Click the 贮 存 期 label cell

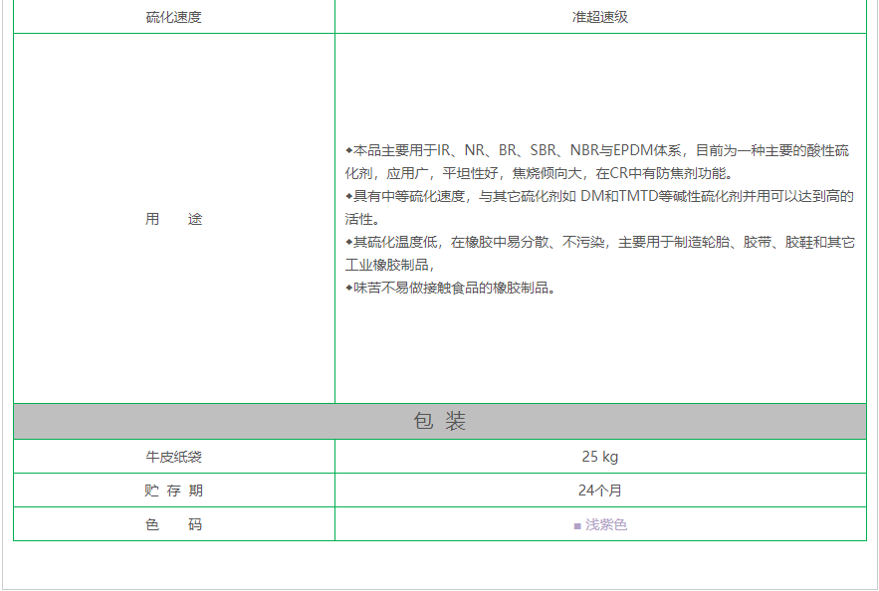click(x=174, y=491)
